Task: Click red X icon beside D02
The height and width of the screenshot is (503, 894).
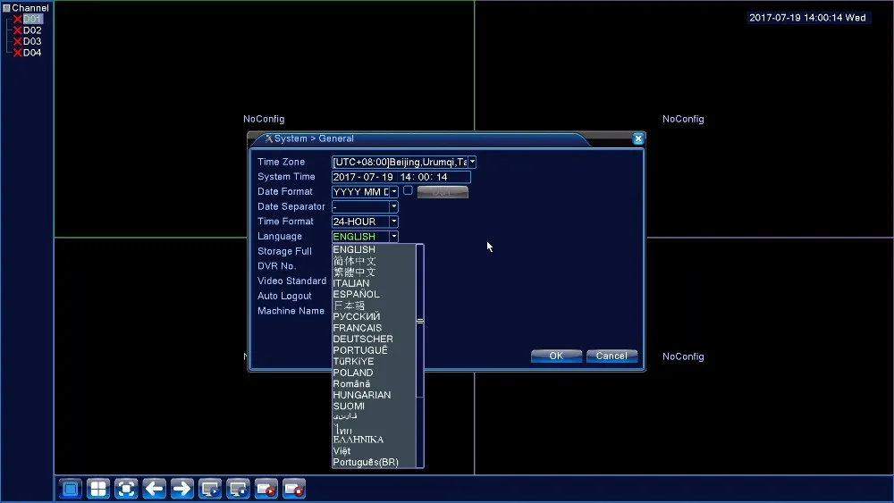Action: (18, 30)
